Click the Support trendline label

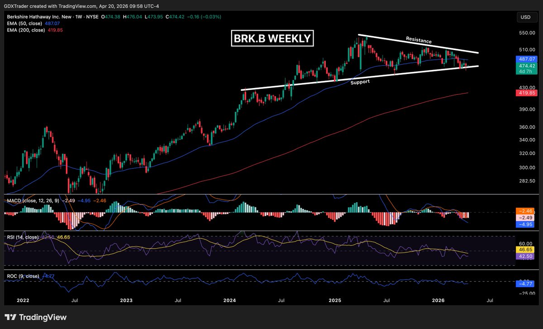click(360, 82)
